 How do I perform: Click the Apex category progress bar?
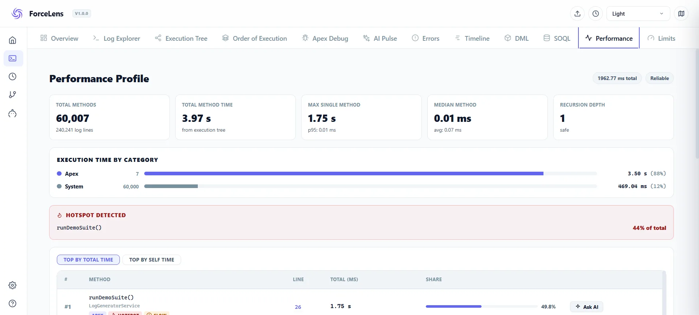[370, 174]
